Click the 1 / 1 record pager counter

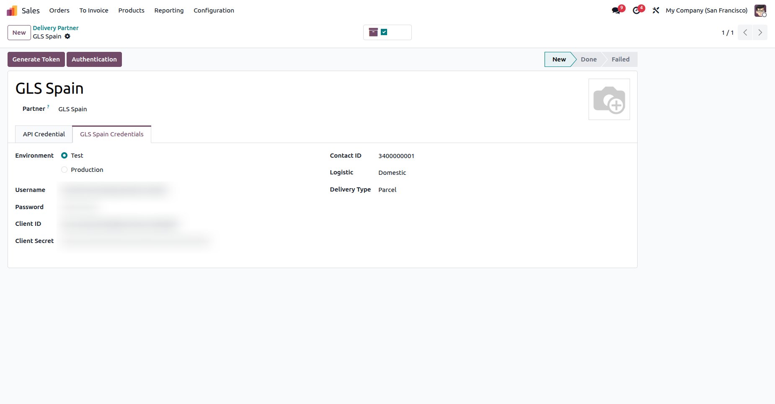(x=727, y=33)
